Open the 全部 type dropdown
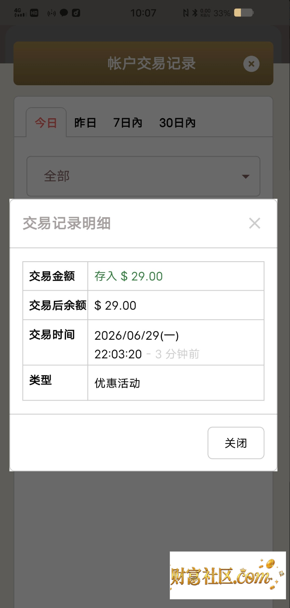This screenshot has height=608, width=290. pos(143,176)
